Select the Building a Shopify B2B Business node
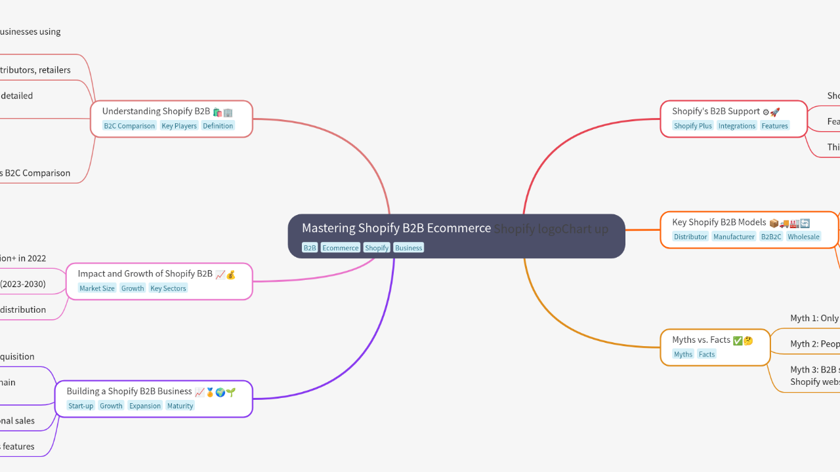The height and width of the screenshot is (472, 840). pyautogui.click(x=154, y=399)
